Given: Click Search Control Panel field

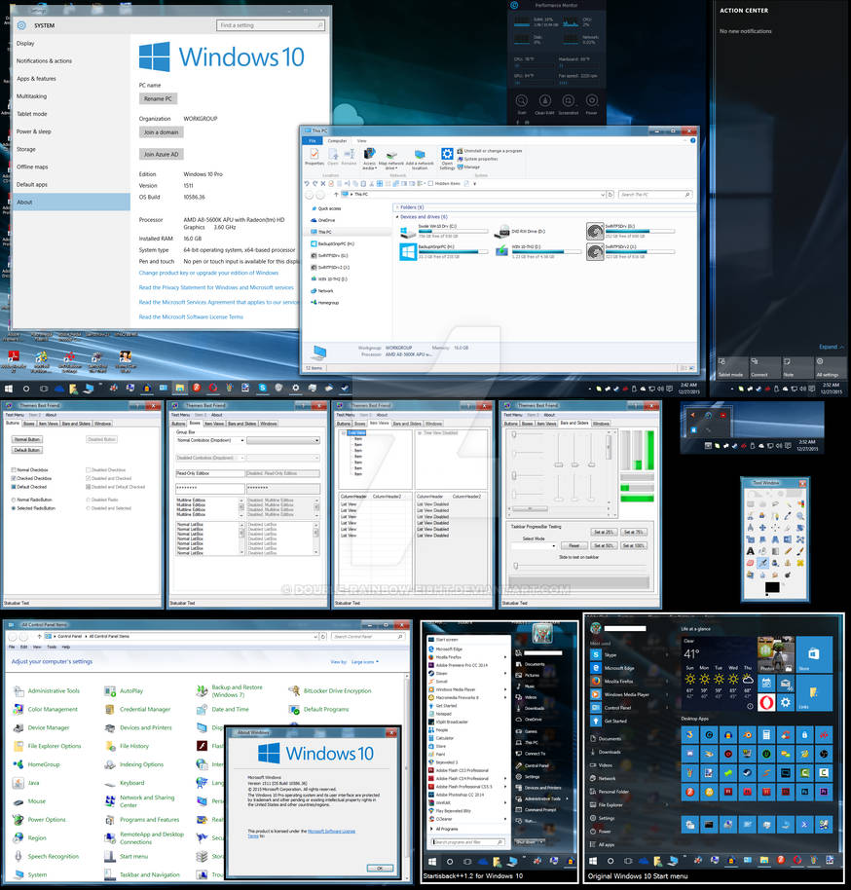Looking at the screenshot, I should click(368, 636).
